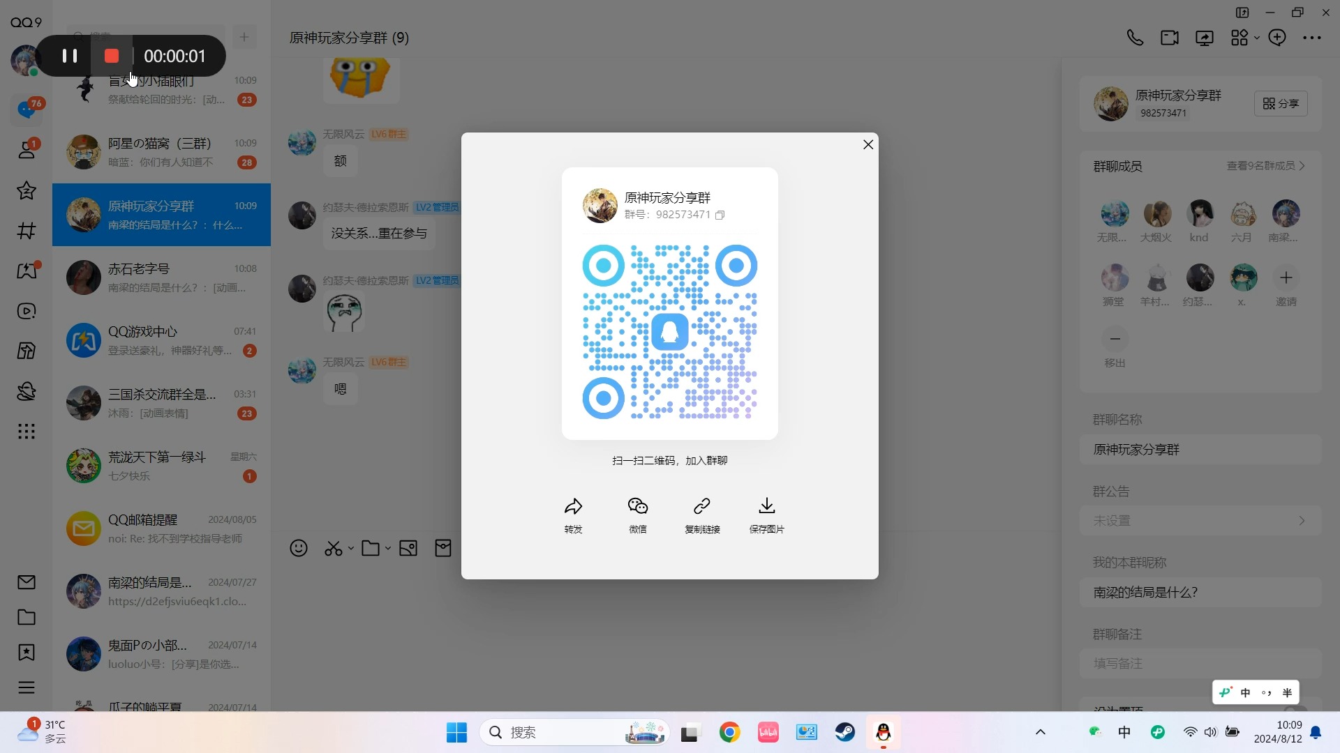Forward the group QR code

click(x=573, y=515)
